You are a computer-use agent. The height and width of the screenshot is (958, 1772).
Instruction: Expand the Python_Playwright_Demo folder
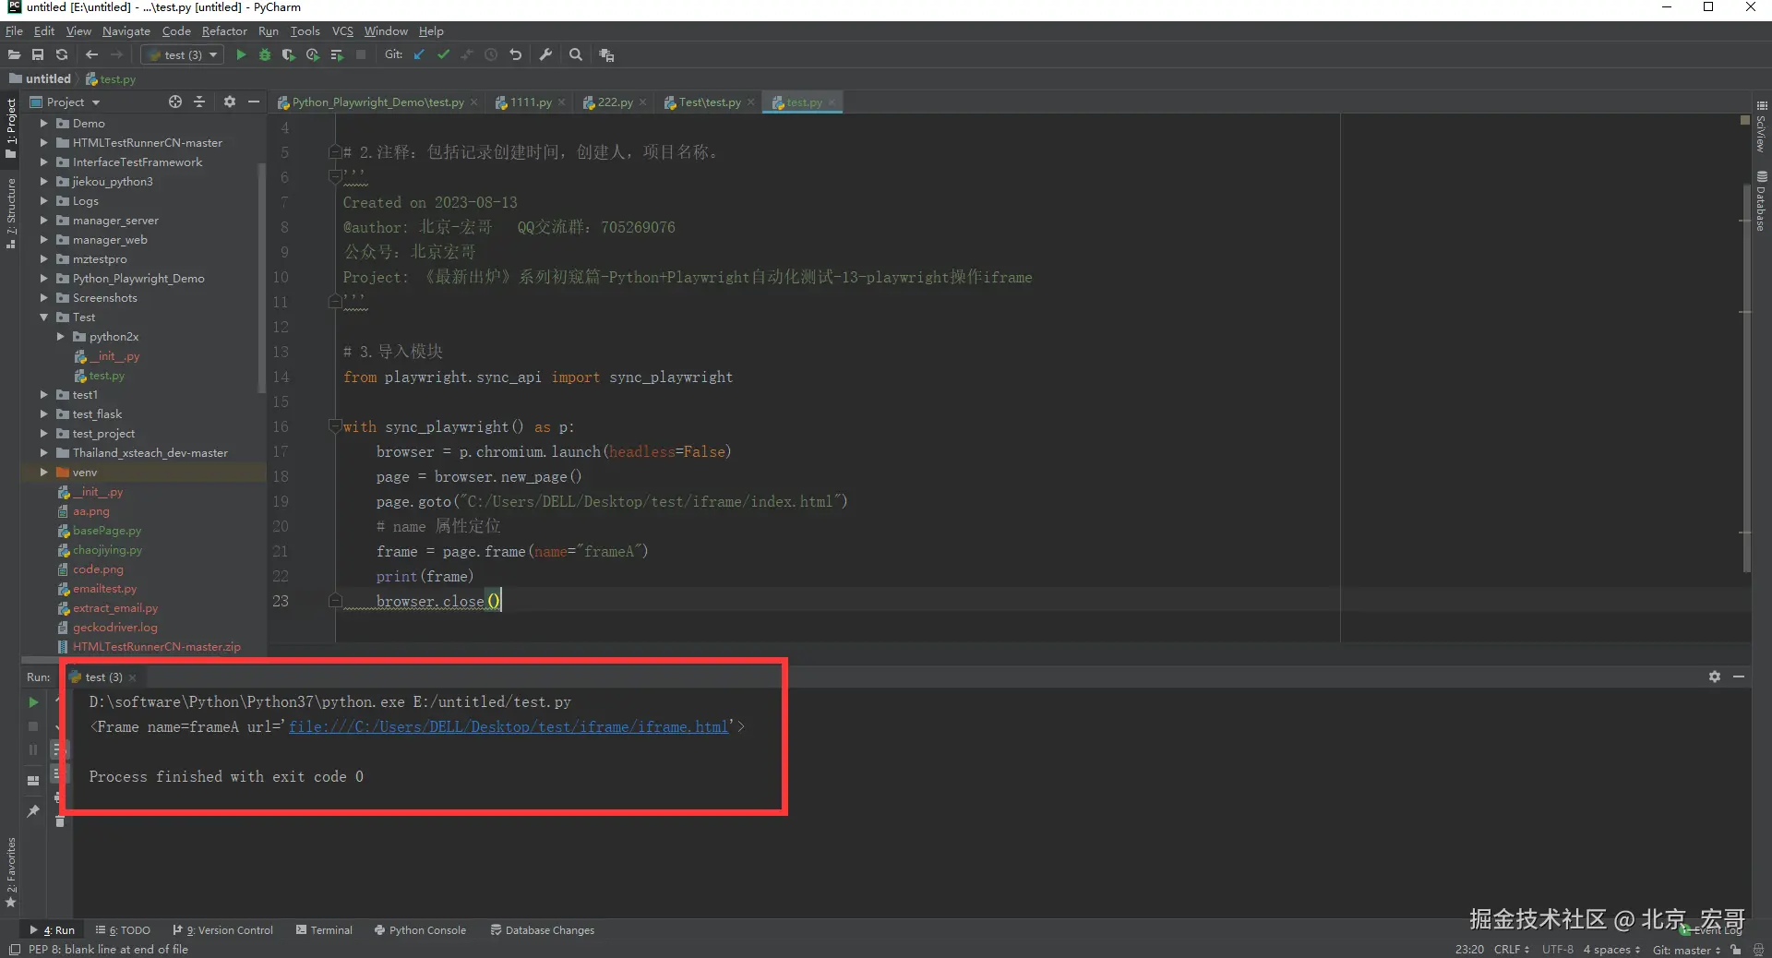43,278
